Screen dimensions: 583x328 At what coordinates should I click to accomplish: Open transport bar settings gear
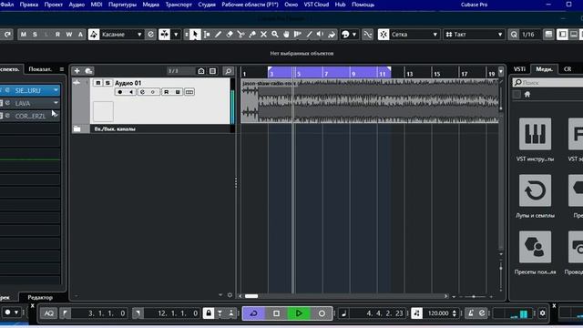coord(543,313)
